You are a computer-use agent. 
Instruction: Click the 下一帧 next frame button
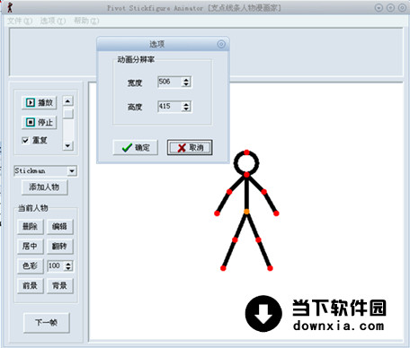[47, 322]
